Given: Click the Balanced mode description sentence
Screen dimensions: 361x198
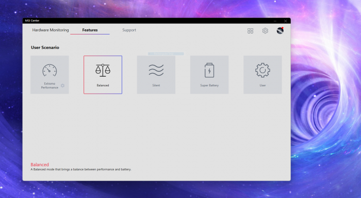Looking at the screenshot, I should 81,170.
